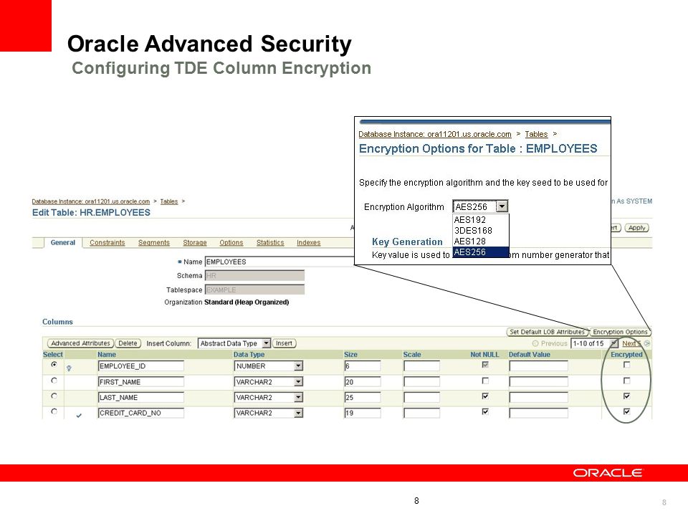Open Database Instance link in Encryption Options popup
This screenshot has height=516, width=688.
[435, 134]
